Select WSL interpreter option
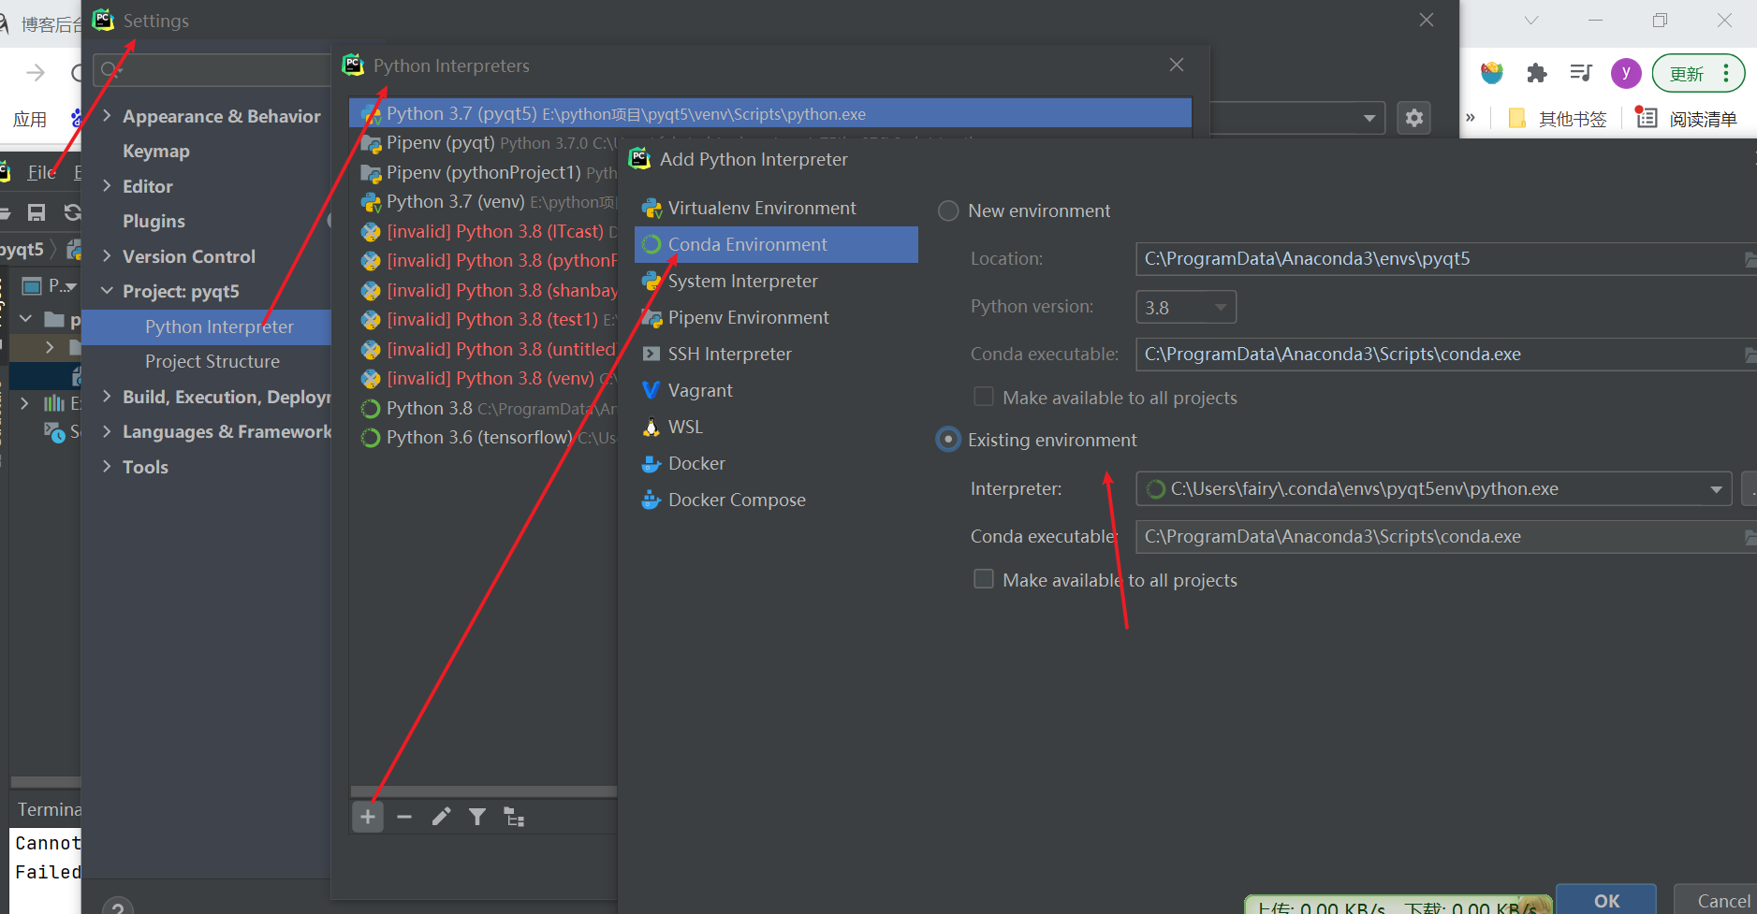 click(776, 427)
